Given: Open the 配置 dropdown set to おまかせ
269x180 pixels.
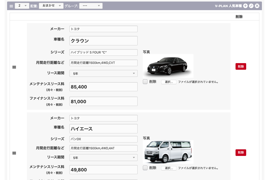Looking at the screenshot, I should click(x=51, y=6).
